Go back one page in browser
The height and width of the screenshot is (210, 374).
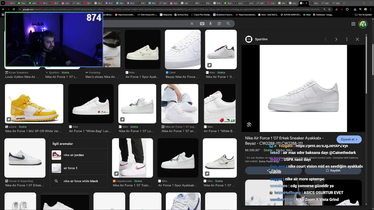click(3, 9)
